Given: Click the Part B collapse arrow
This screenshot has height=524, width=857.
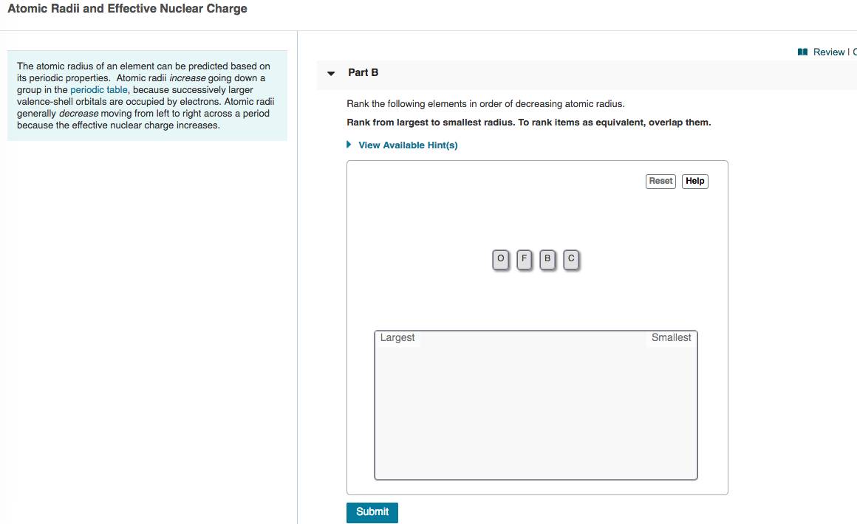Looking at the screenshot, I should click(330, 74).
